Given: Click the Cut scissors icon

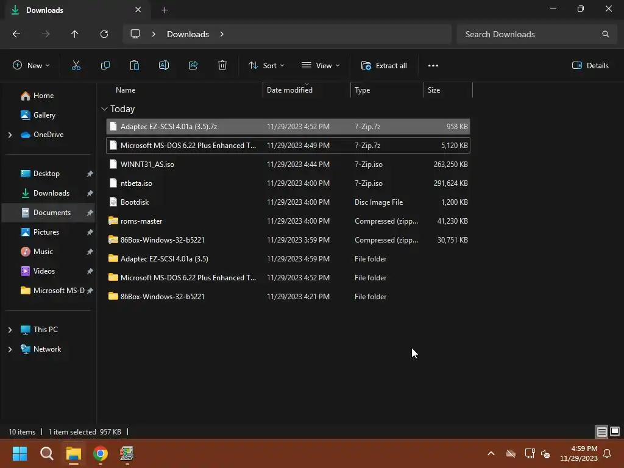Looking at the screenshot, I should coord(76,66).
